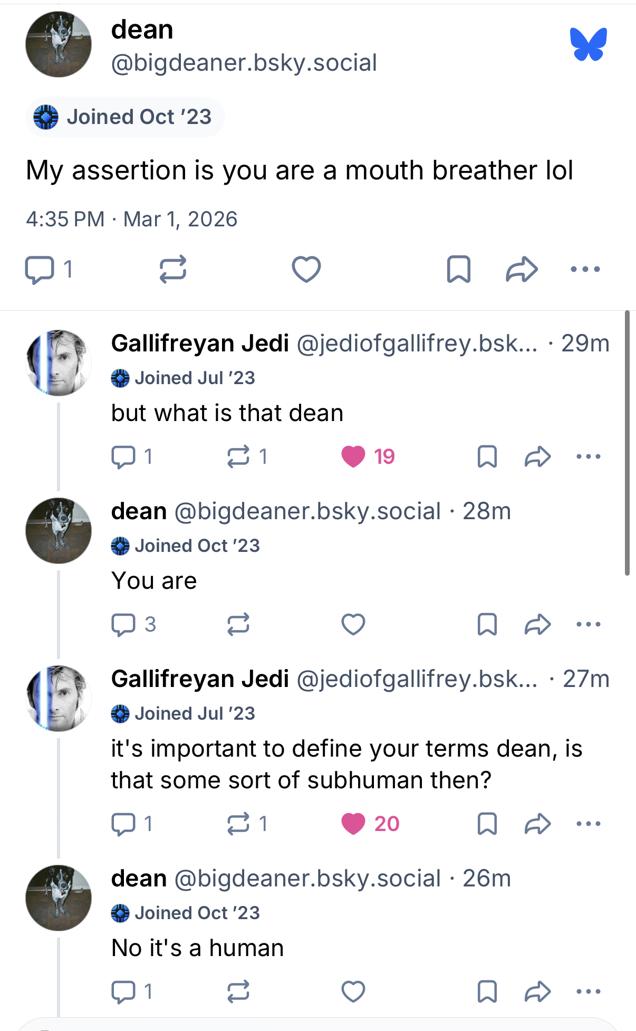
Task: Open the @bigdeaner.bsky.social handle in header
Action: coord(244,63)
